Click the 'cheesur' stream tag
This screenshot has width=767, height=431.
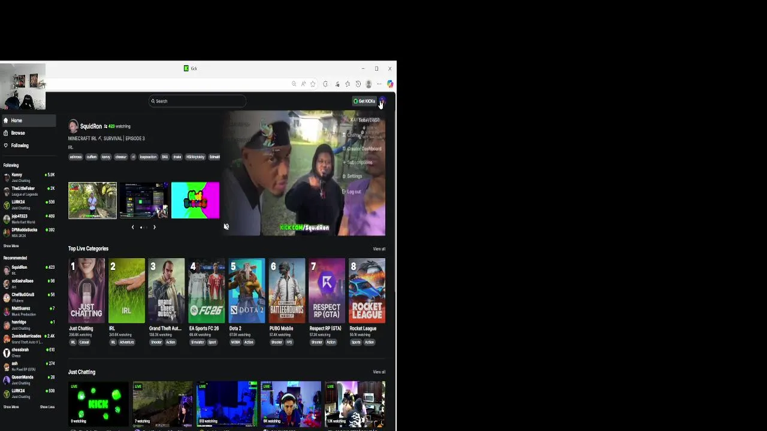pos(120,157)
